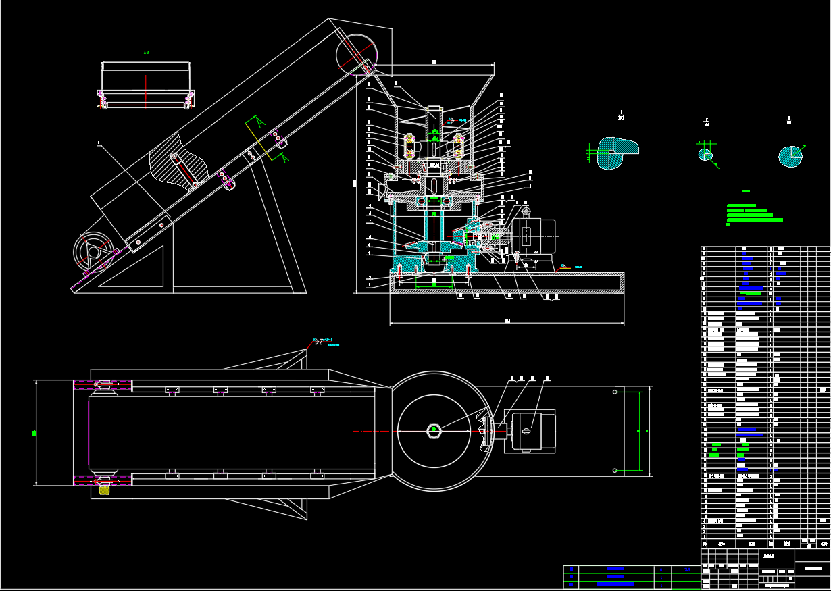This screenshot has width=831, height=591.
Task: Click the cyan weld symbol above plan view
Action: 325,342
